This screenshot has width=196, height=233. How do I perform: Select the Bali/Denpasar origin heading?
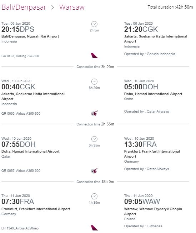point(24,7)
